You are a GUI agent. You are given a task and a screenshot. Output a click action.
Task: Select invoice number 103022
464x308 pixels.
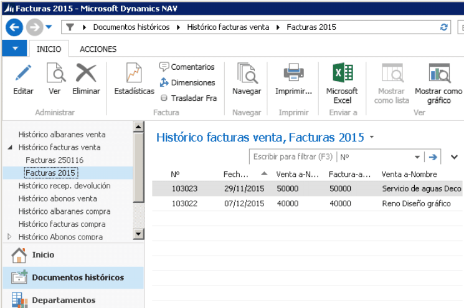point(184,203)
